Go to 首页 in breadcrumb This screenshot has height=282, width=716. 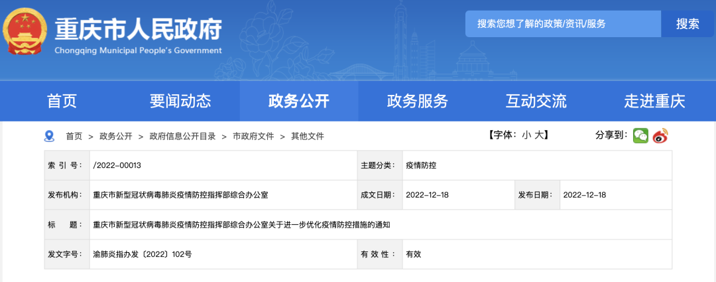(x=74, y=136)
